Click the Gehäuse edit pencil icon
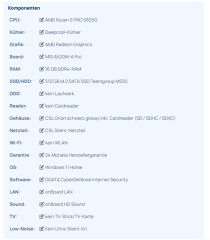 tap(41, 118)
